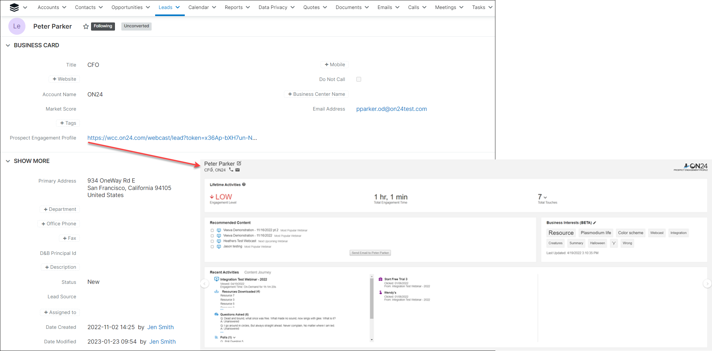Viewport: 712px width, 351px height.
Task: Click envelope icon beside CFO, ON24
Action: (x=238, y=170)
